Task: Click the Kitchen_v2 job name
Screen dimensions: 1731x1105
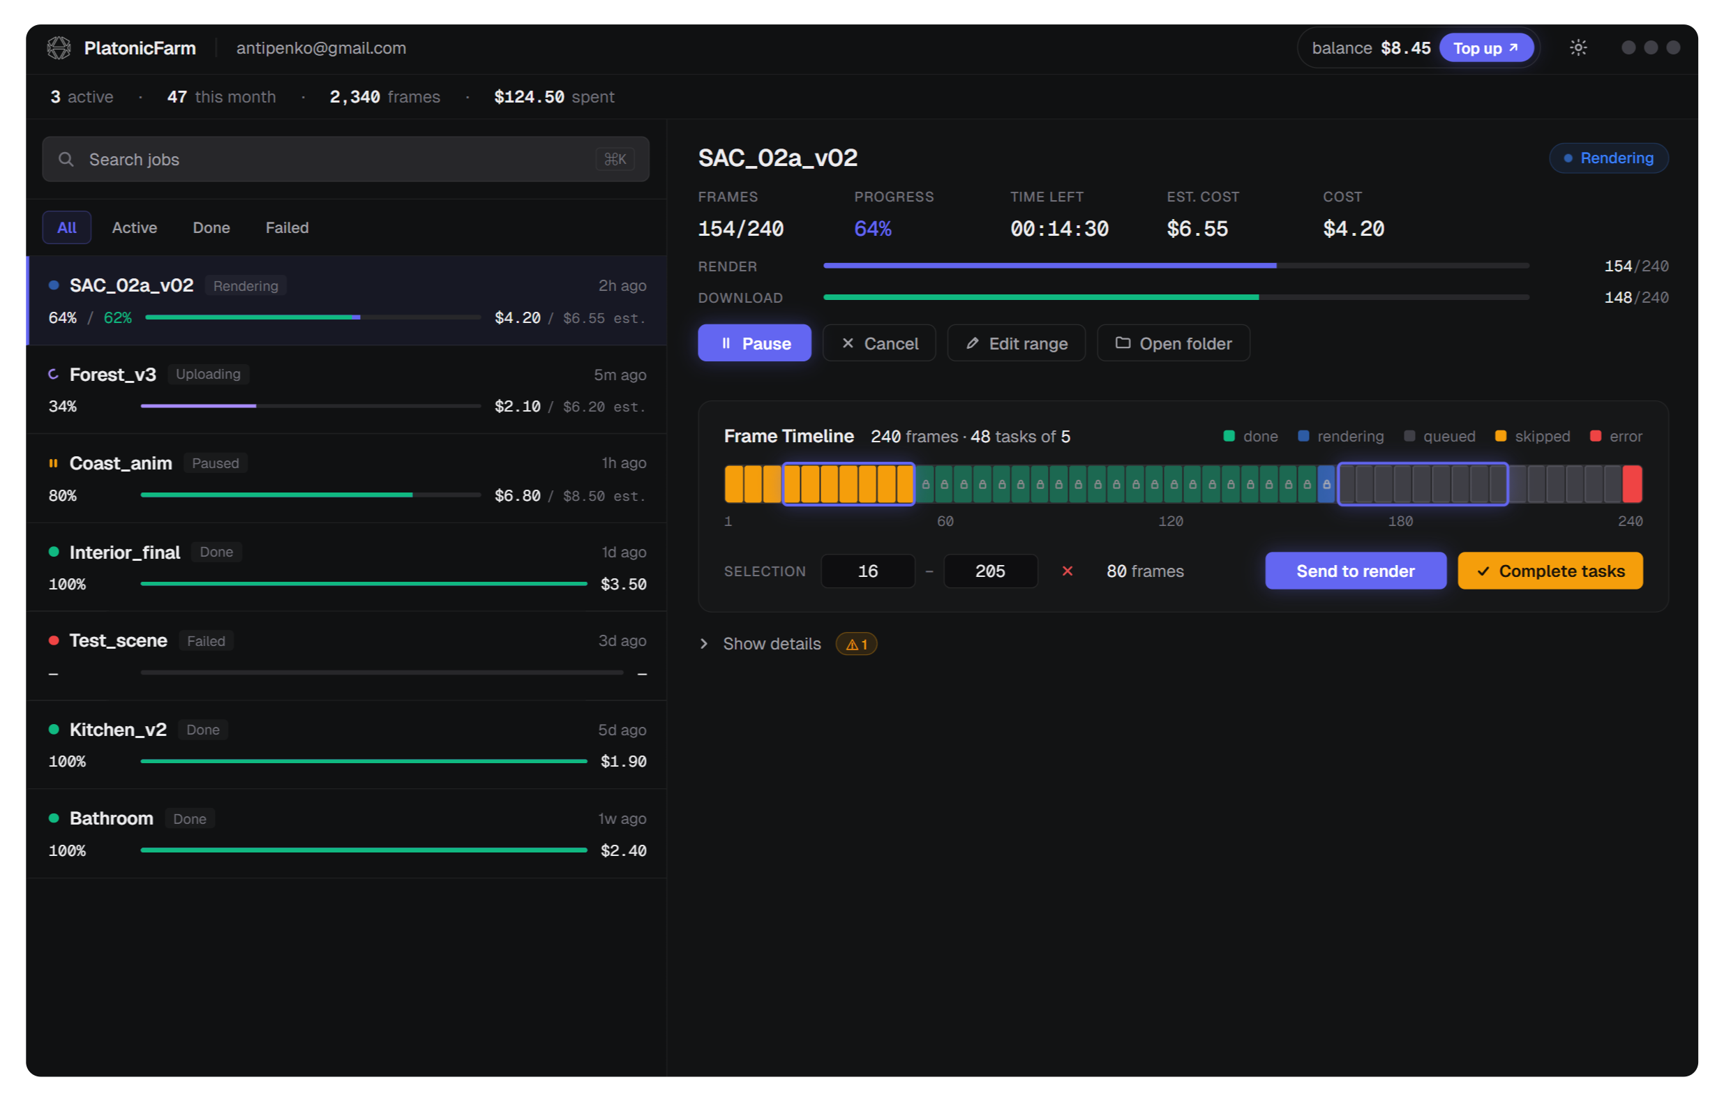Action: [x=118, y=730]
